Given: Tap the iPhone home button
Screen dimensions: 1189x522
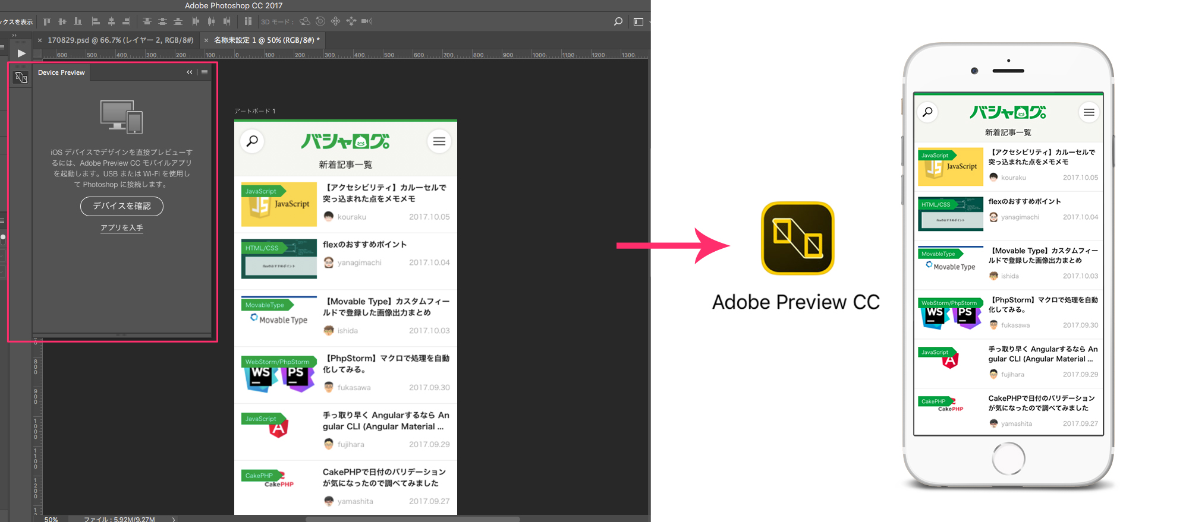Looking at the screenshot, I should click(1008, 458).
